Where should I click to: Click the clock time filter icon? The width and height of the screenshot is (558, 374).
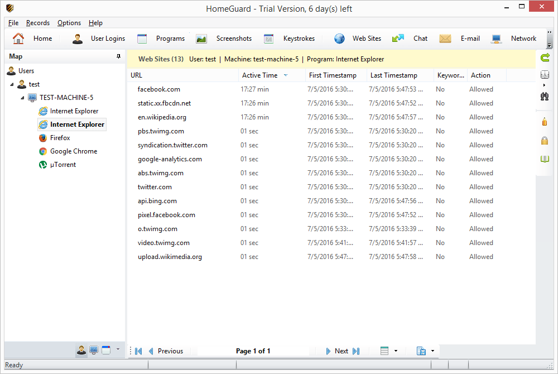(x=545, y=75)
